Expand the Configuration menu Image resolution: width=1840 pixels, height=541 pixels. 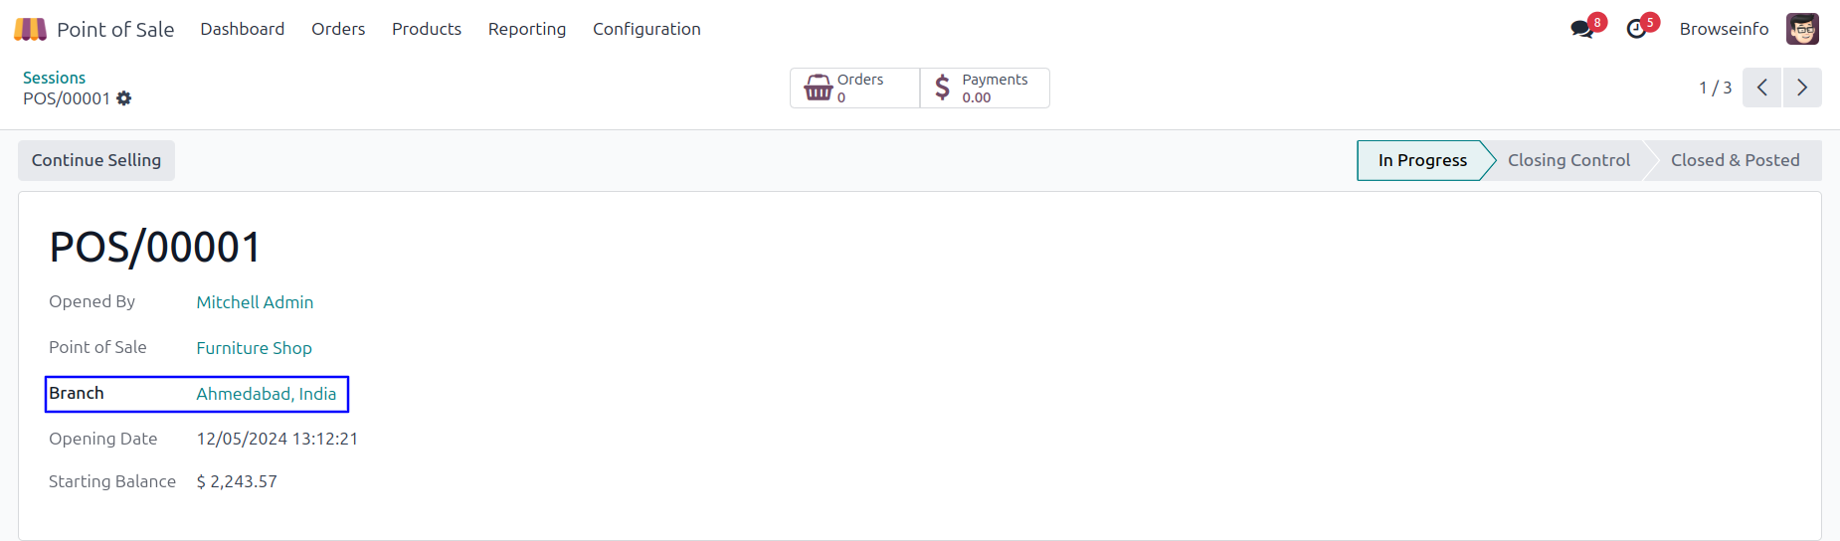[x=646, y=29]
